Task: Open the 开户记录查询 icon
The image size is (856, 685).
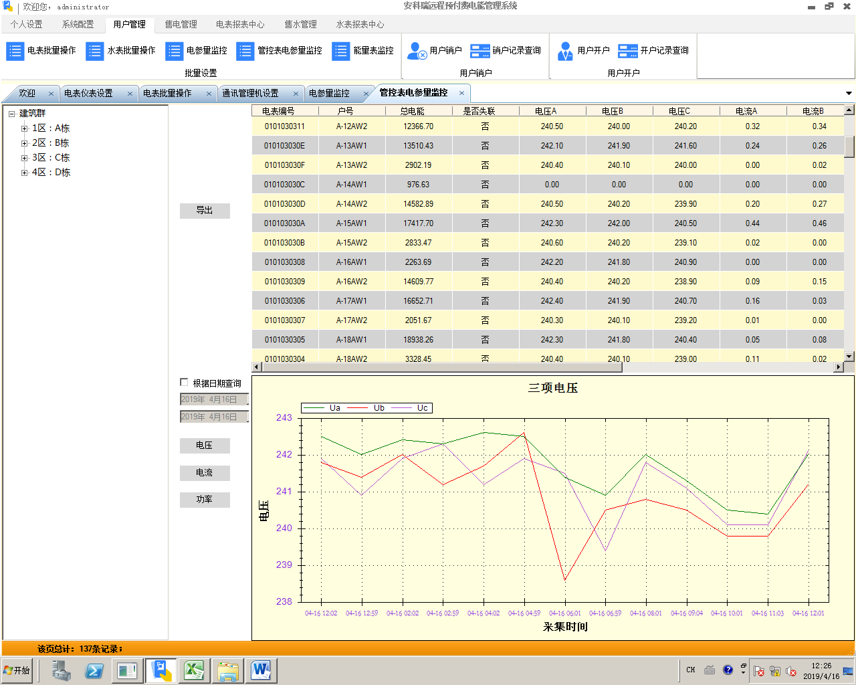Action: click(x=628, y=51)
